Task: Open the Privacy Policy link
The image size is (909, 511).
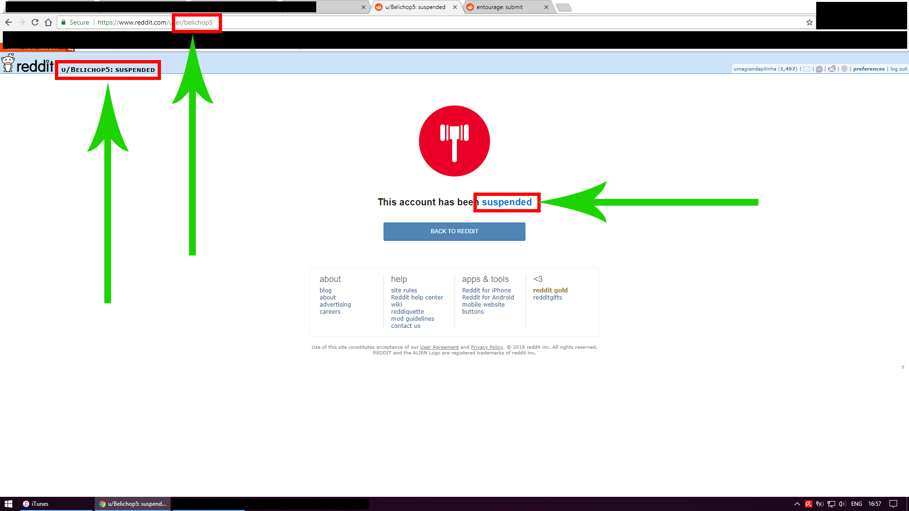Action: 487,347
